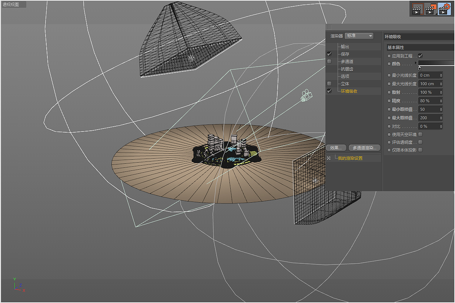
Task: Click the 多通道渲染... button
Action: point(365,148)
